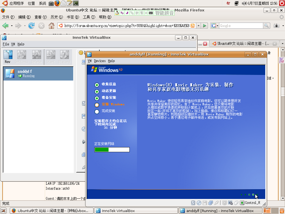Open Back button history dropdown arrow
The width and height of the screenshot is (285, 214).
coord(12,26)
